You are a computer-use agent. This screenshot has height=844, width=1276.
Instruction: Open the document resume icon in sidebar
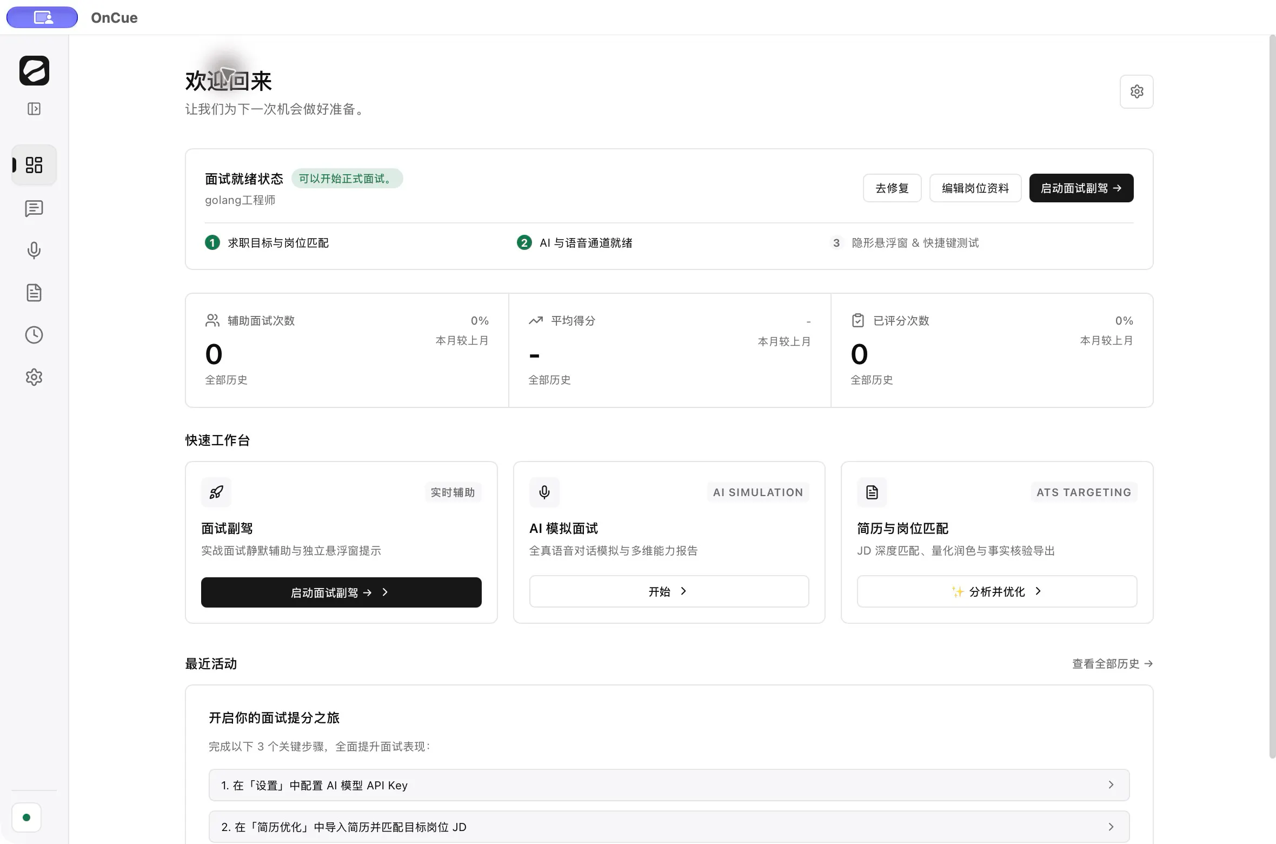click(34, 293)
